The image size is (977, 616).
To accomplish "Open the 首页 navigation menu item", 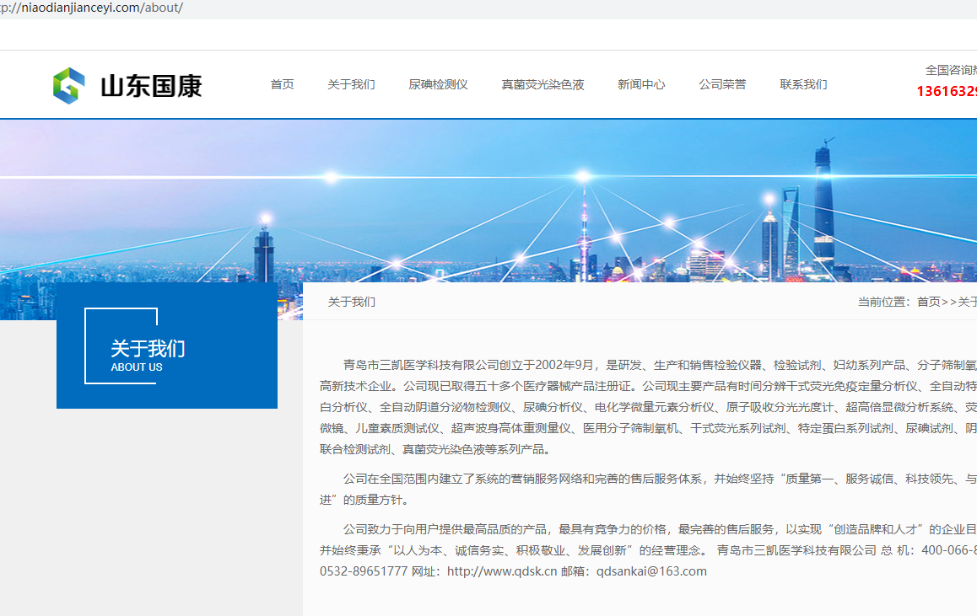I will 282,84.
